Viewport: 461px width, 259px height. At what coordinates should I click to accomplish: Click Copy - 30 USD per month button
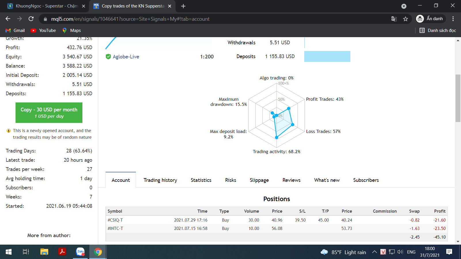pyautogui.click(x=49, y=113)
